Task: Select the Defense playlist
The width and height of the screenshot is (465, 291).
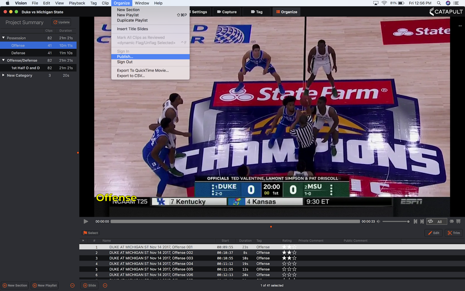Action: click(38, 53)
